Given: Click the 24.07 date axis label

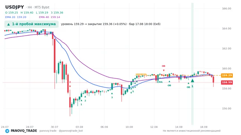Looking at the screenshot, I should [5, 127].
